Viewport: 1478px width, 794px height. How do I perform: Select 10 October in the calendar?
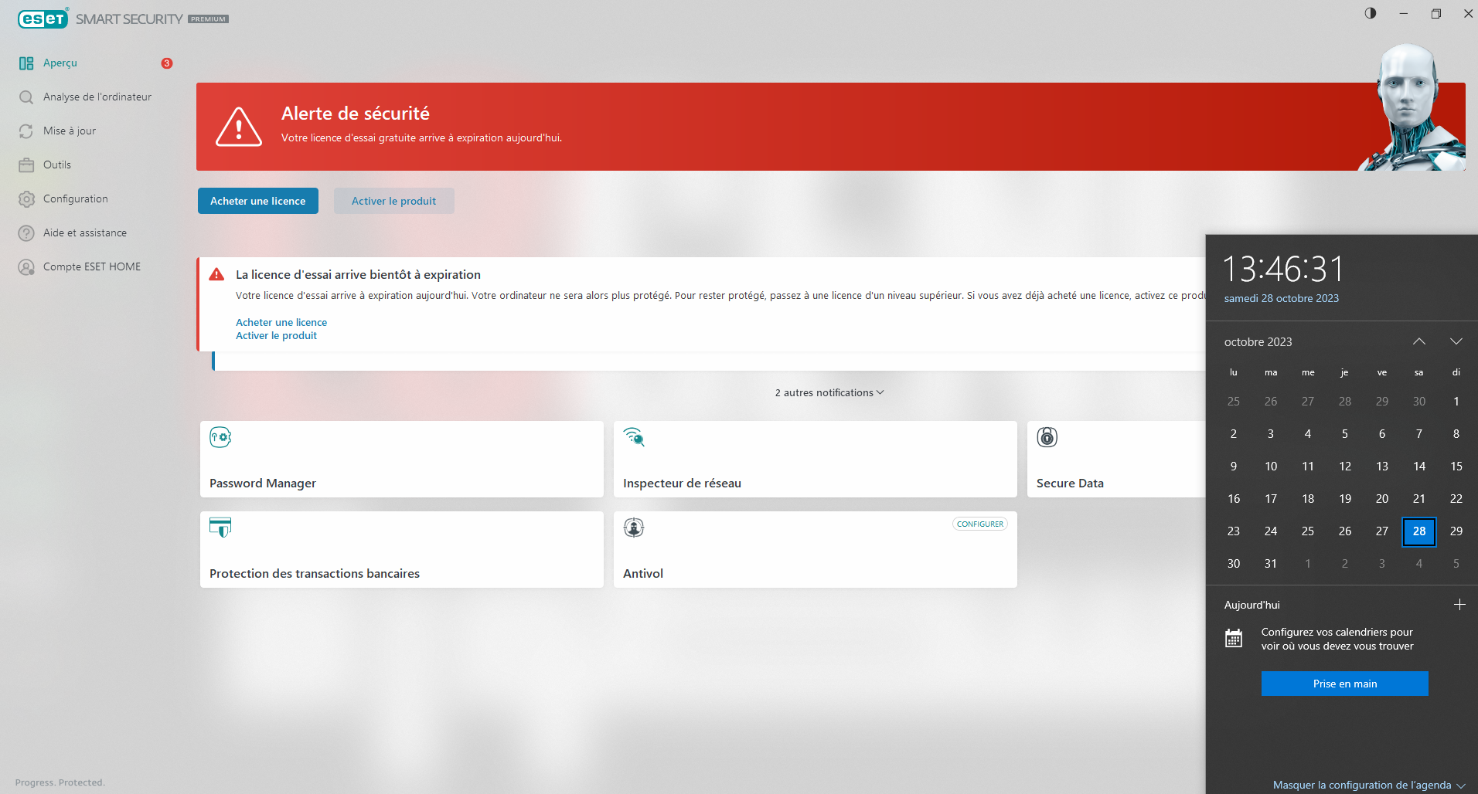click(x=1271, y=467)
